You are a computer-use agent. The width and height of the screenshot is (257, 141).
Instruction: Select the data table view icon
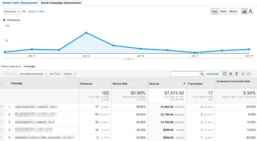pyautogui.click(x=225, y=74)
